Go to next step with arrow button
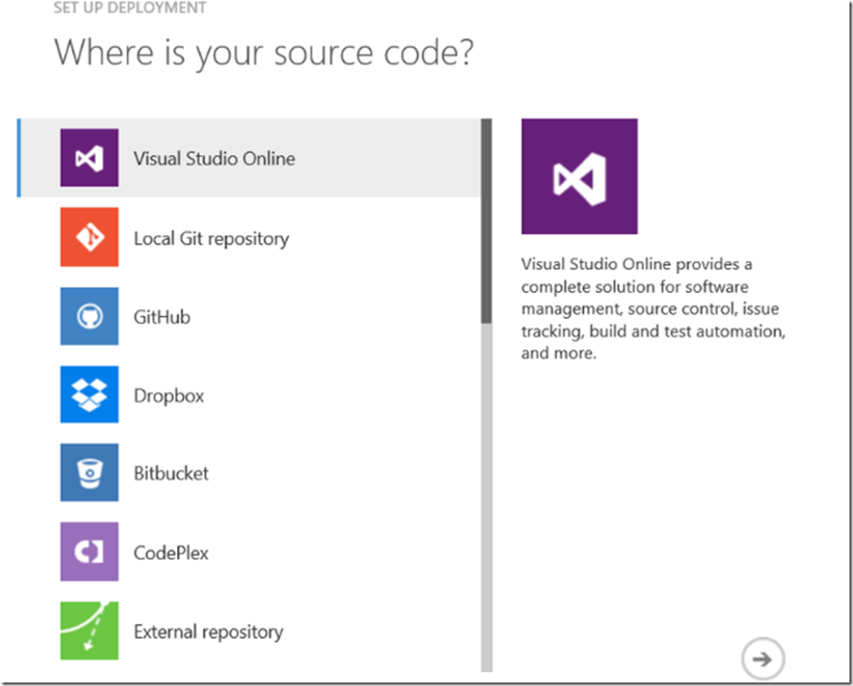 [762, 659]
